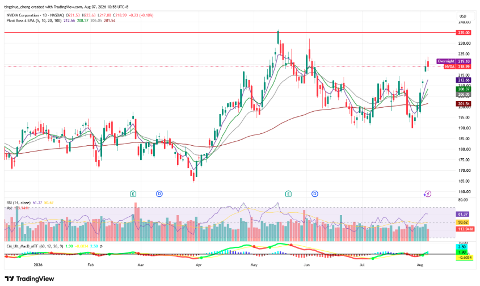Click the 170.00 price scale label
This screenshot has height=286, width=480.
[464, 171]
